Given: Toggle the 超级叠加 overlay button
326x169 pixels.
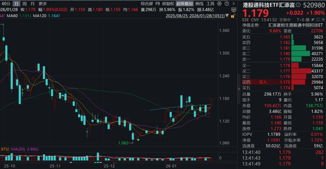Looking at the screenshot, I should [185, 4].
